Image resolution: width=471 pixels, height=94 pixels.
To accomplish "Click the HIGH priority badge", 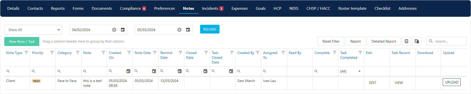I will click(36, 81).
